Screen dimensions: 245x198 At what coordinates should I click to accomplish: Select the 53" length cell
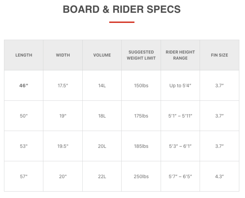coord(24,146)
